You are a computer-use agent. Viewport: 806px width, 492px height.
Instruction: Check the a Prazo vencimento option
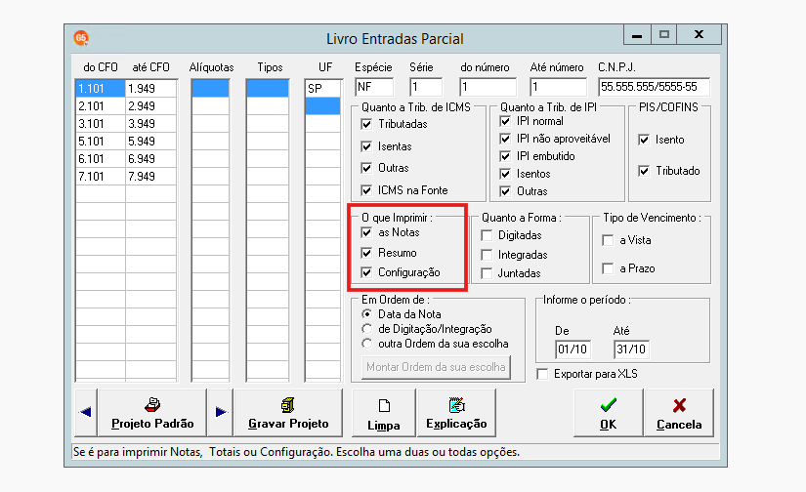(608, 268)
